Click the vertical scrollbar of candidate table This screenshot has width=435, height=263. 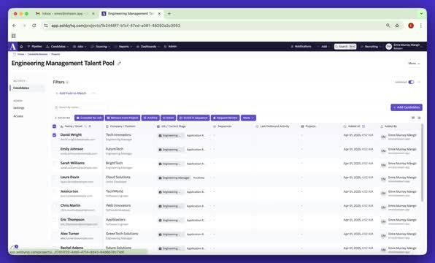423,162
